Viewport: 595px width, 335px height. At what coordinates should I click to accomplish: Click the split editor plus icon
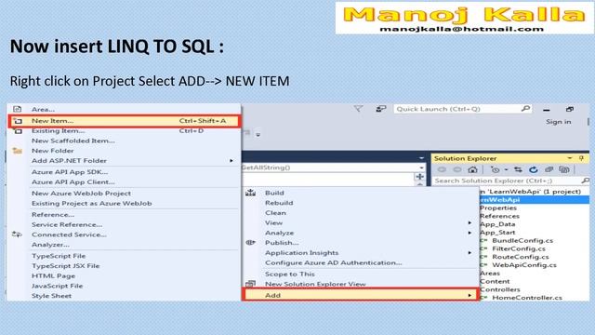419,177
